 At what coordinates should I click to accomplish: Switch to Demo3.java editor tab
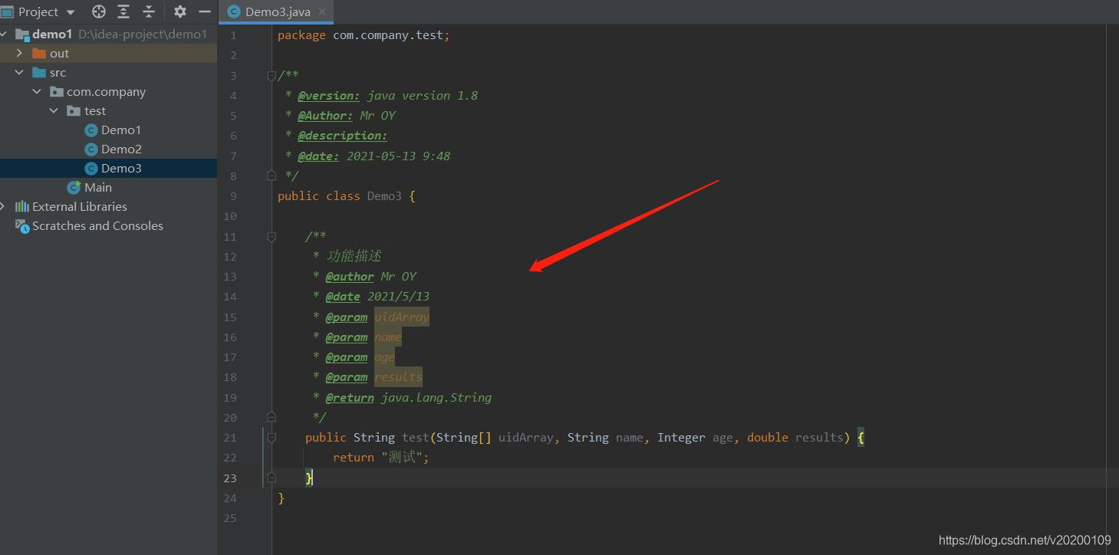click(278, 12)
